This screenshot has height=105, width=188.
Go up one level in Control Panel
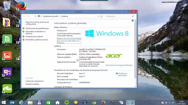coord(35,16)
